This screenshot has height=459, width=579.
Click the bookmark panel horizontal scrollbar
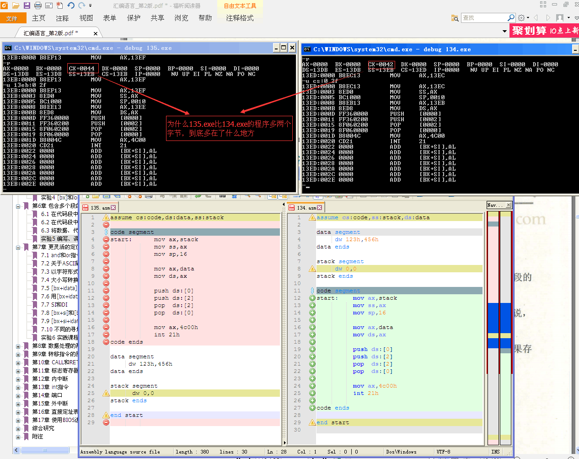[45, 450]
